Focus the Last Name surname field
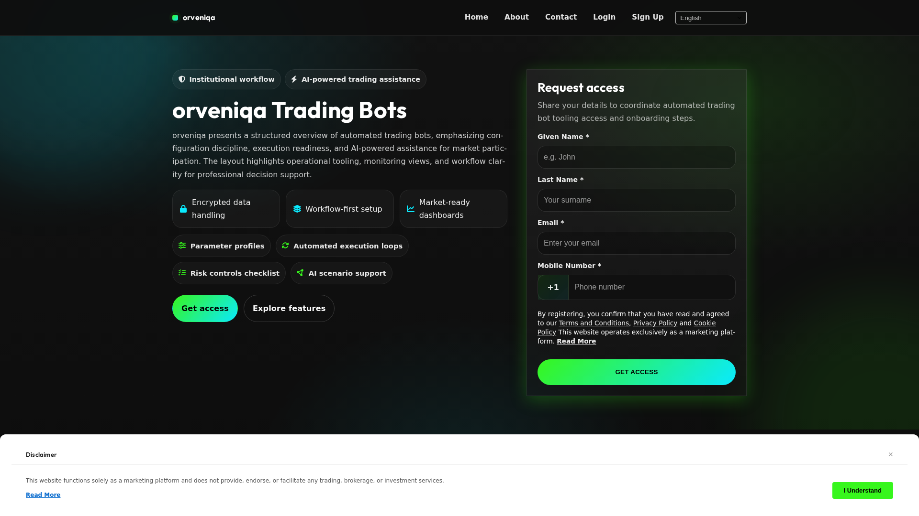Viewport: 919px width, 516px height. (637, 200)
